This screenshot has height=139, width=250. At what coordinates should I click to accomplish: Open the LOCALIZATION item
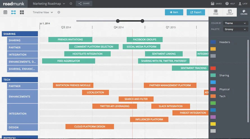pyautogui.click(x=95, y=92)
